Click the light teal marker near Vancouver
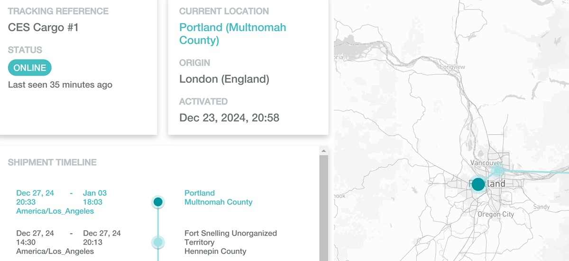Viewport: 569px width, 261px height. pos(497,169)
